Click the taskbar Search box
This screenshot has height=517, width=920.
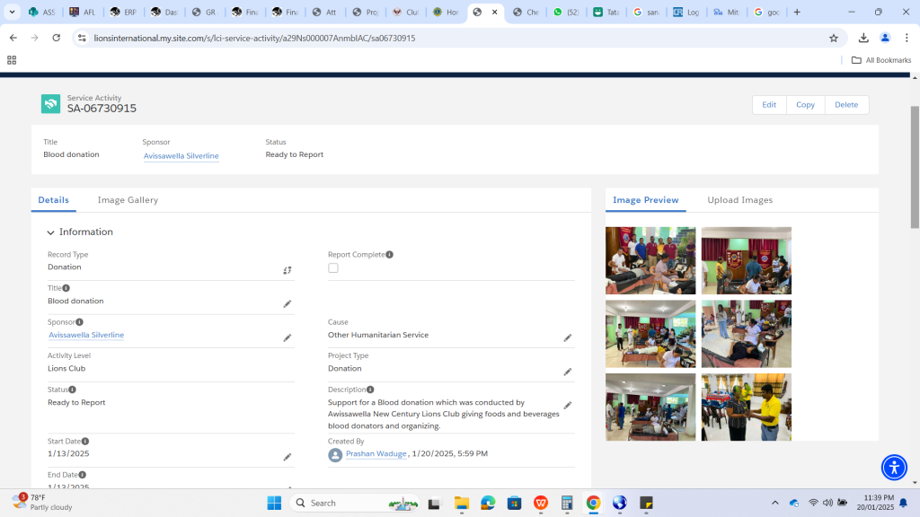355,503
